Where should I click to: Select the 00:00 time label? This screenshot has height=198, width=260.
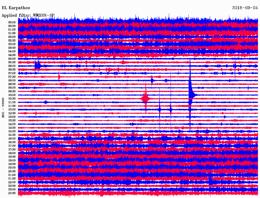12,22
